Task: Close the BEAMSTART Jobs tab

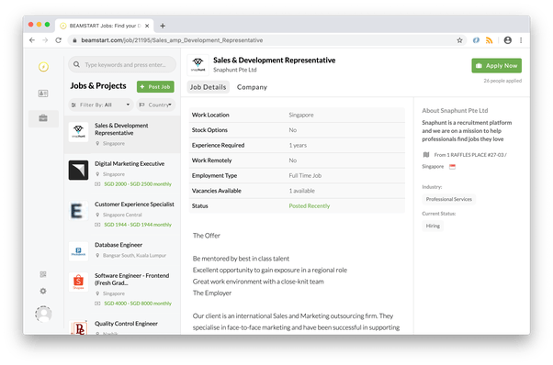Action: [x=147, y=26]
